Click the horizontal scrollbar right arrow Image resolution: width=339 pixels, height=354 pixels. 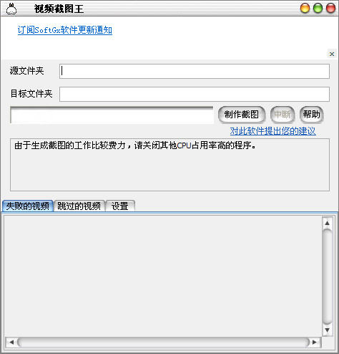[315, 342]
